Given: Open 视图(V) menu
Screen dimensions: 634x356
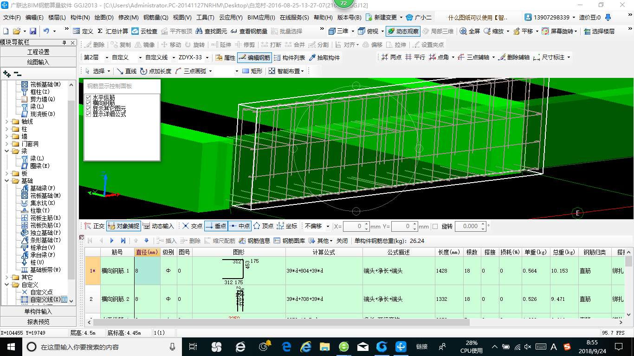Looking at the screenshot, I should click(182, 18).
